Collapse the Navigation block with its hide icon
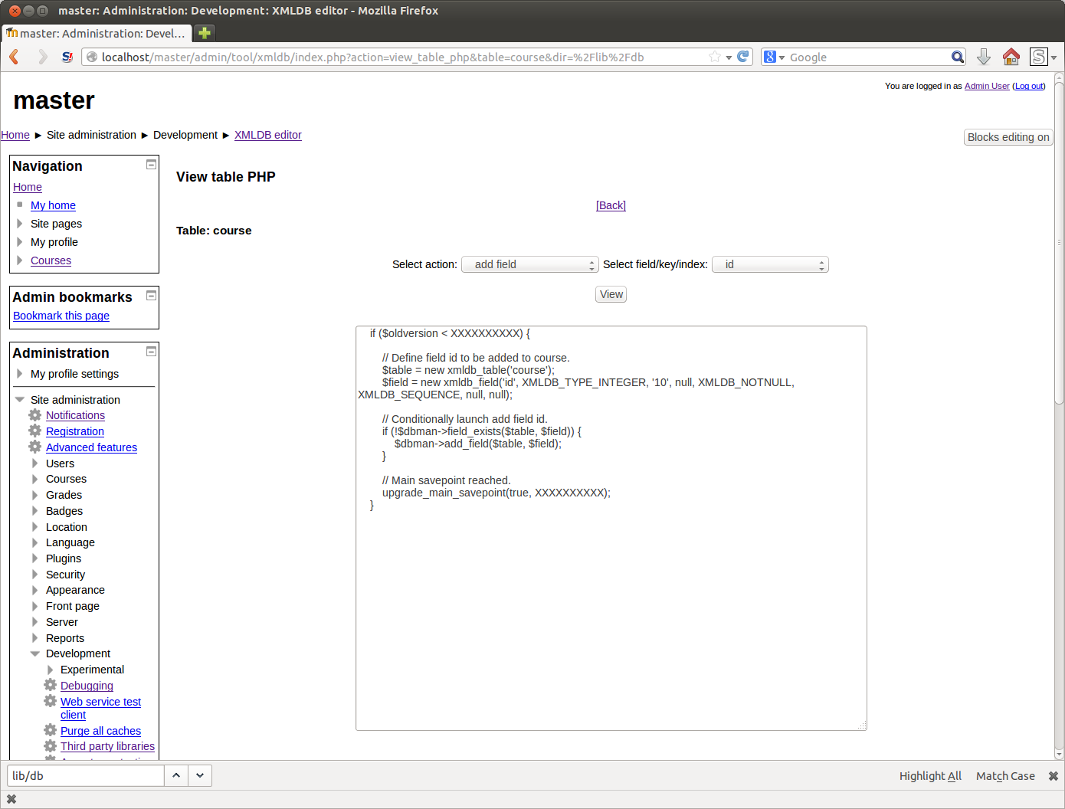The width and height of the screenshot is (1065, 809). tap(151, 165)
